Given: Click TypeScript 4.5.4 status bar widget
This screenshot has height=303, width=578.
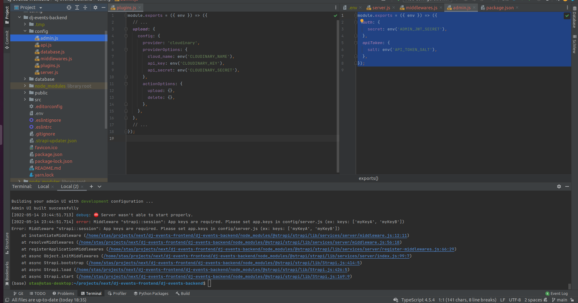Looking at the screenshot, I should click(418, 300).
